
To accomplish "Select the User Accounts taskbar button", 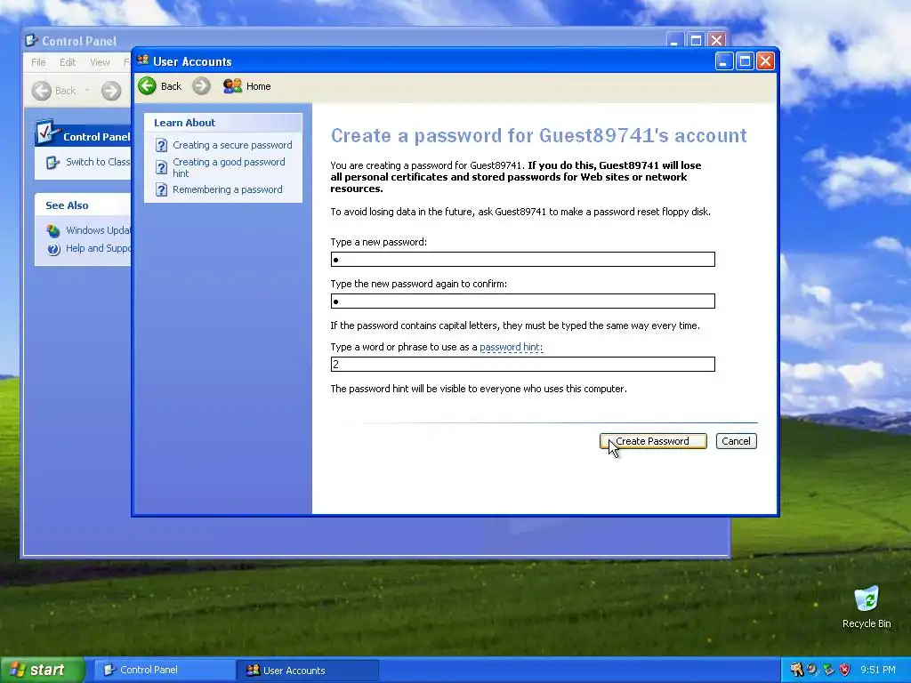I will click(308, 671).
